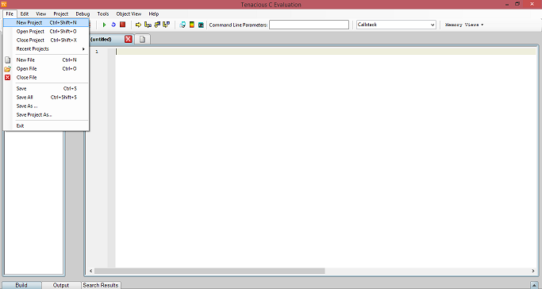Screen dimensions: 542x289
Task: Restore down the application window
Action: (x=517, y=4)
